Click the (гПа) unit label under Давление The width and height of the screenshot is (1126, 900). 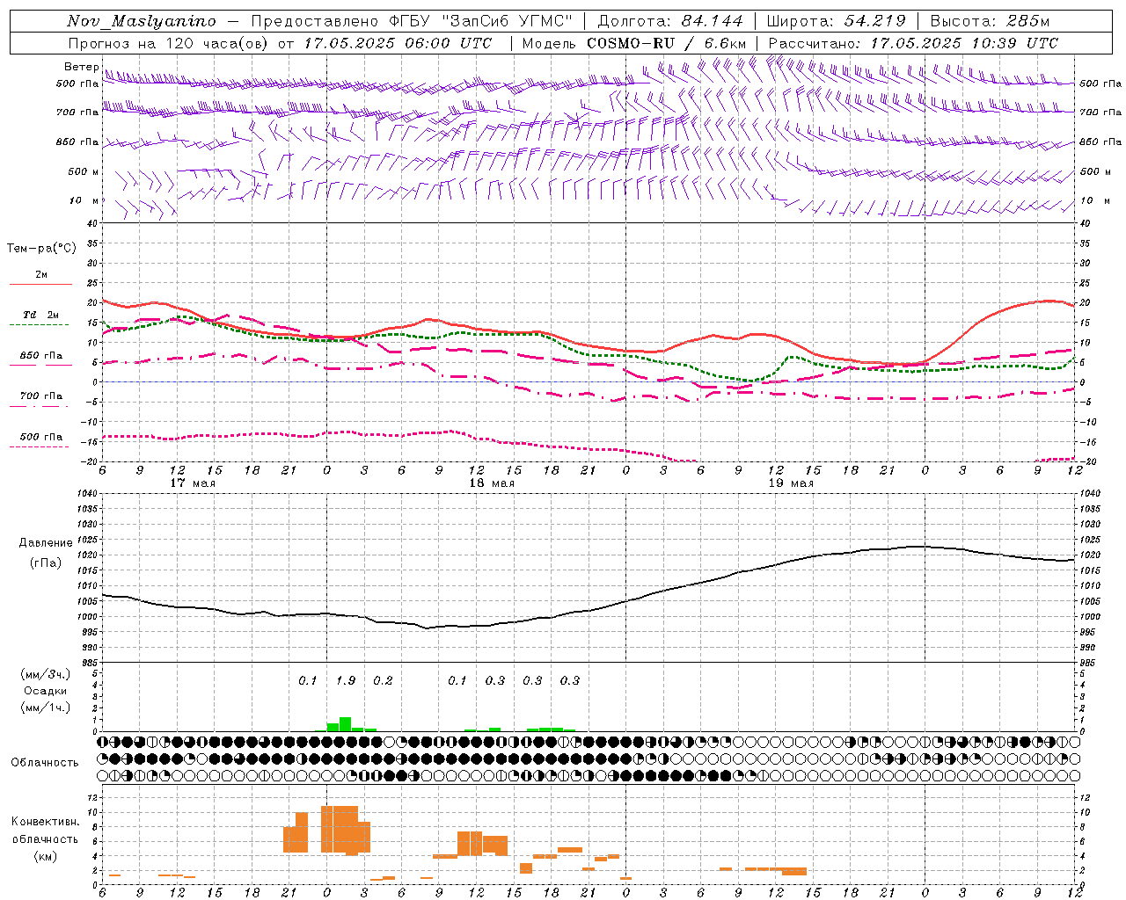[x=46, y=562]
